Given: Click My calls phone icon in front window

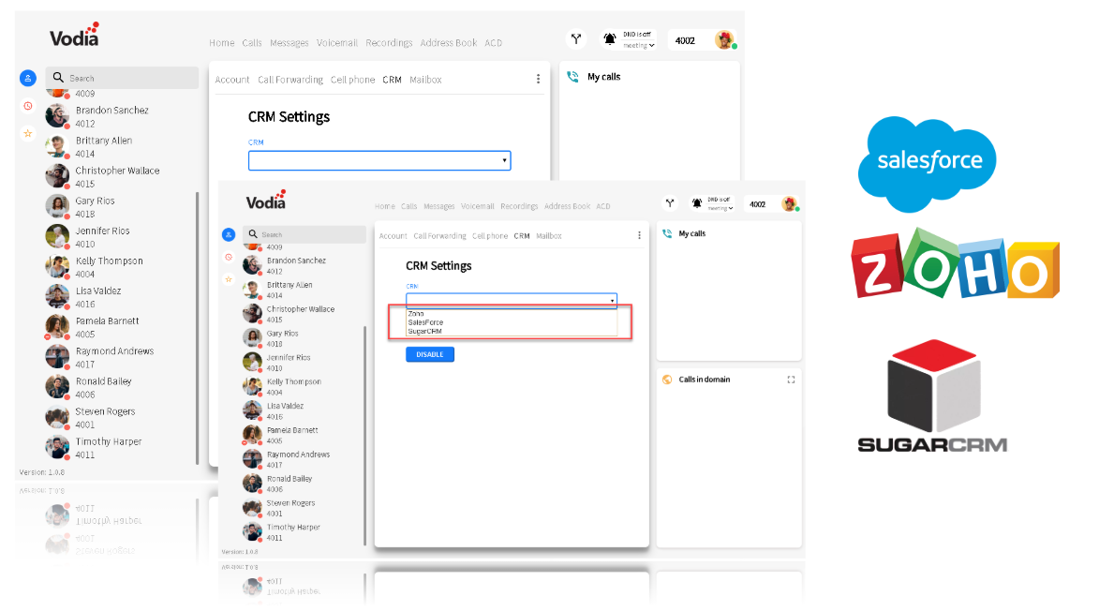Looking at the screenshot, I should [x=667, y=233].
